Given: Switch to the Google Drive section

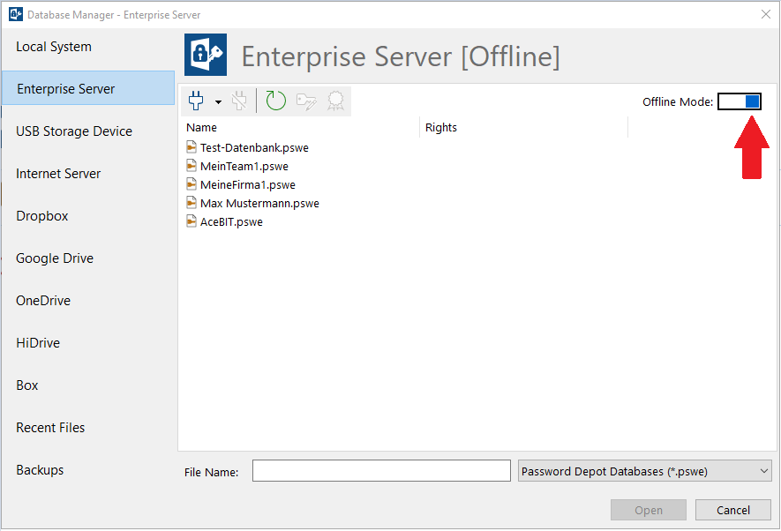Looking at the screenshot, I should [55, 258].
